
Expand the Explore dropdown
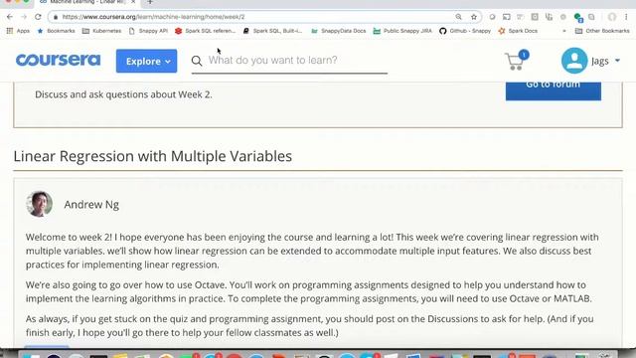click(146, 61)
